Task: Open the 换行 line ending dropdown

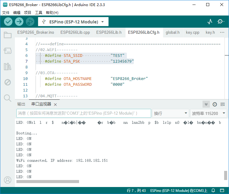Action: click(x=171, y=113)
